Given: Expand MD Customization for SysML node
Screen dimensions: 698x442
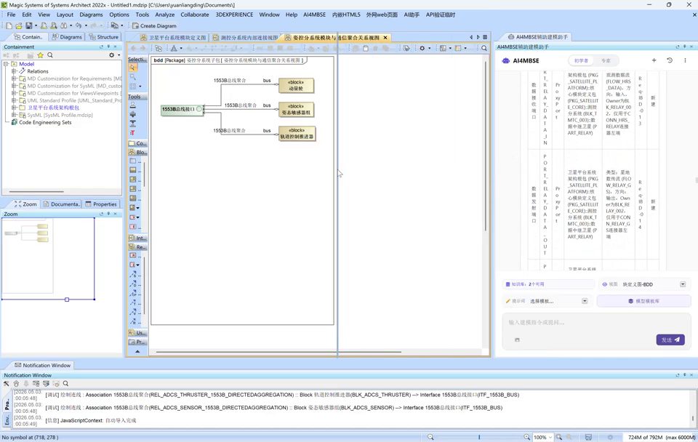Looking at the screenshot, I should tap(14, 86).
